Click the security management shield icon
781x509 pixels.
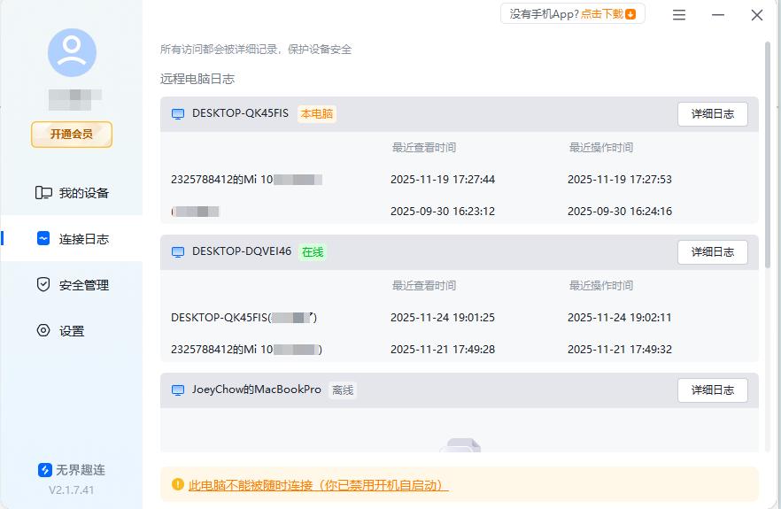[43, 284]
